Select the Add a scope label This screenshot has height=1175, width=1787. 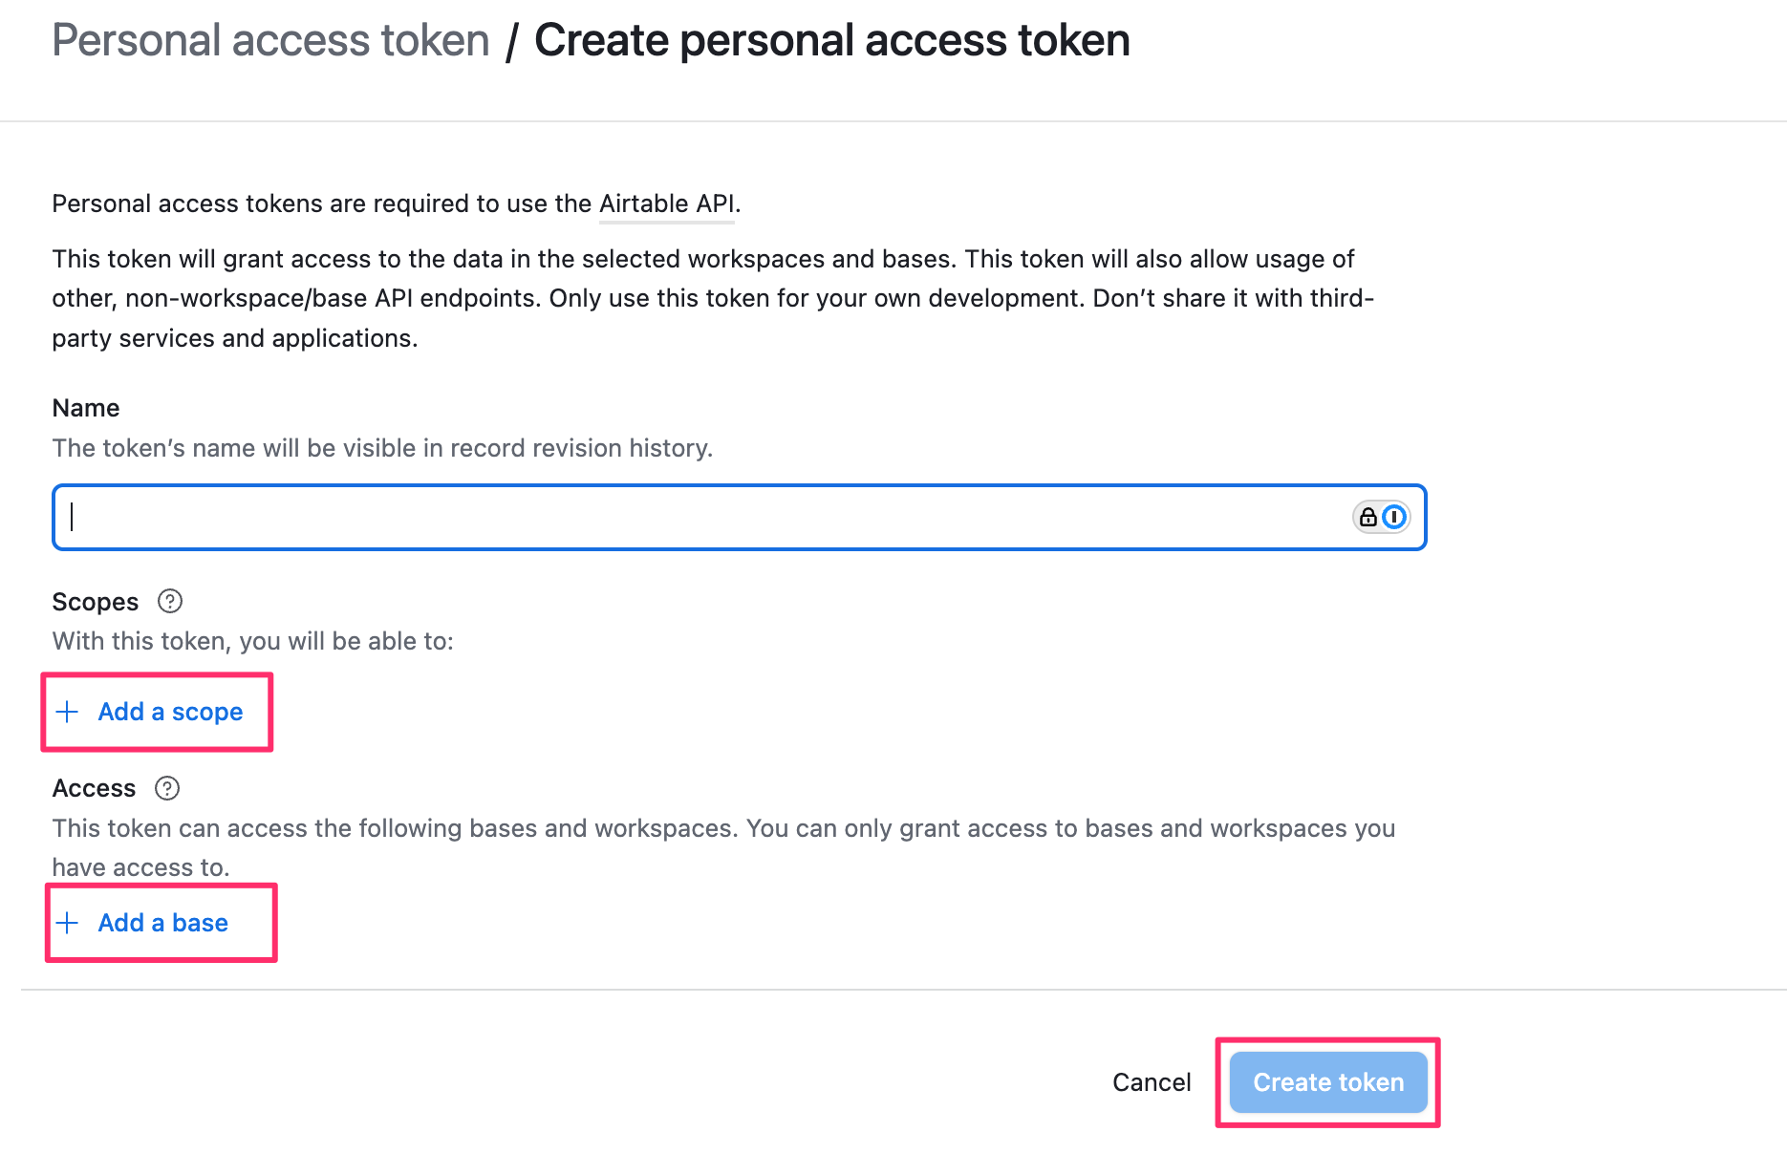170,712
